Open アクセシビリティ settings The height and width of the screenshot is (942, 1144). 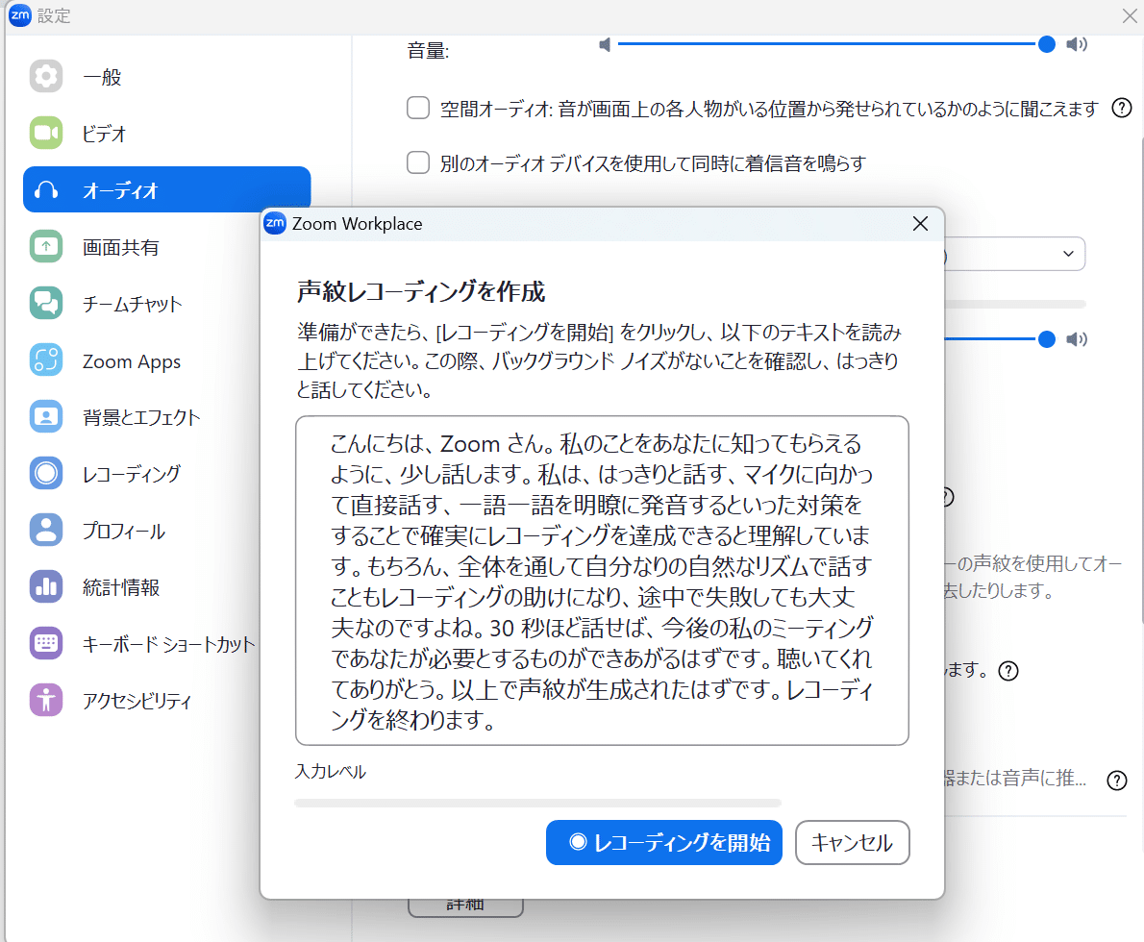[x=142, y=700]
